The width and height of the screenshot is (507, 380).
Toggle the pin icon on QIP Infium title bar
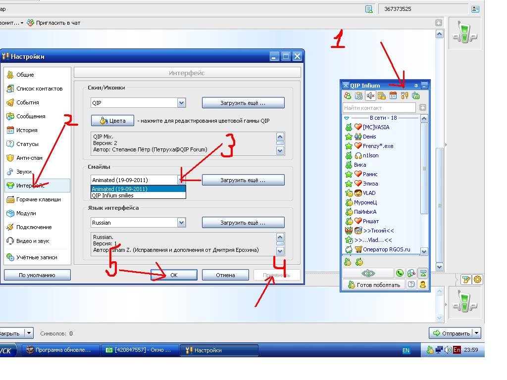416,86
